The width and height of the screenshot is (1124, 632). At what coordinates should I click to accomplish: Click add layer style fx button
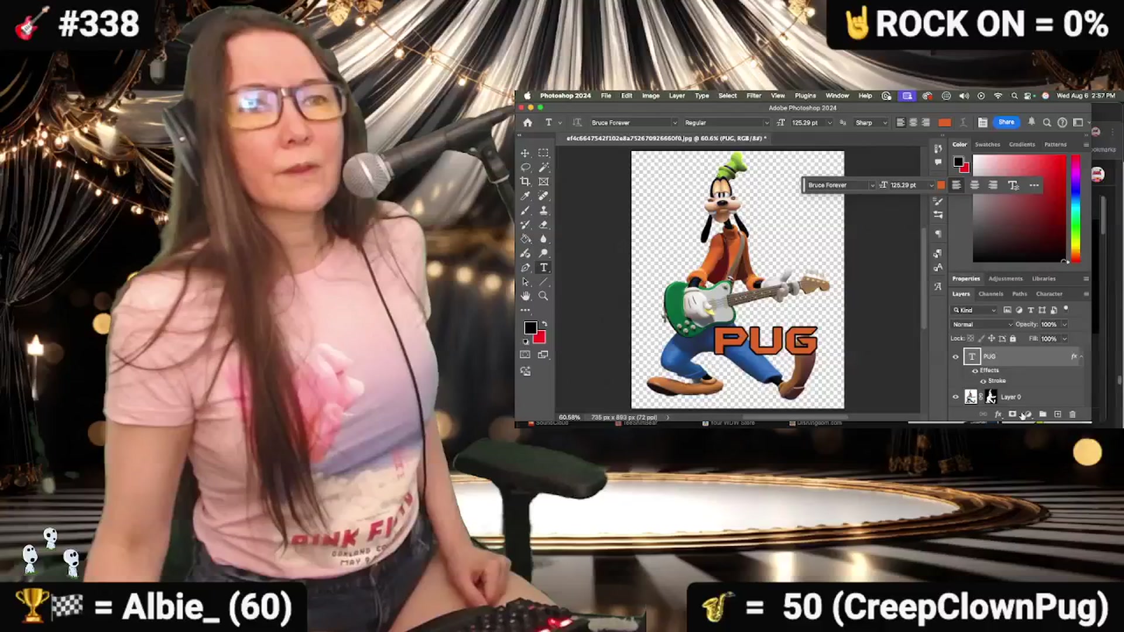998,414
